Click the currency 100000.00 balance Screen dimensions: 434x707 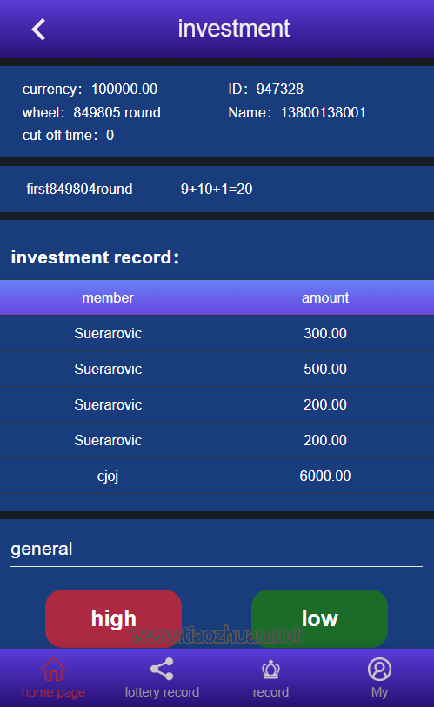[90, 89]
